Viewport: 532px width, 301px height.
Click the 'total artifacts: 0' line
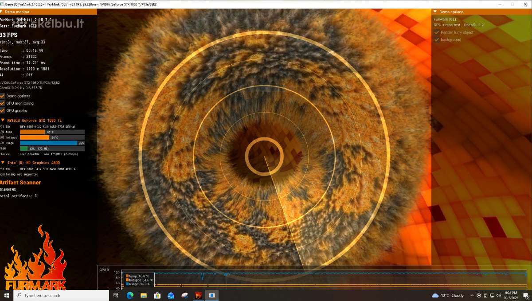pyautogui.click(x=18, y=195)
